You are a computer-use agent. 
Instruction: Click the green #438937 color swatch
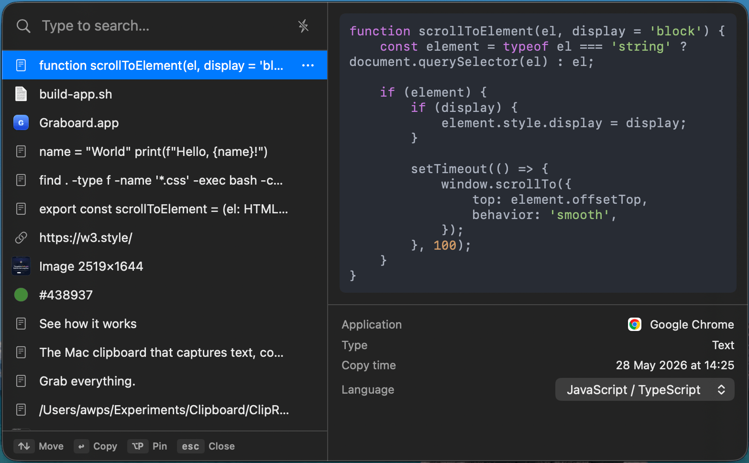(21, 295)
